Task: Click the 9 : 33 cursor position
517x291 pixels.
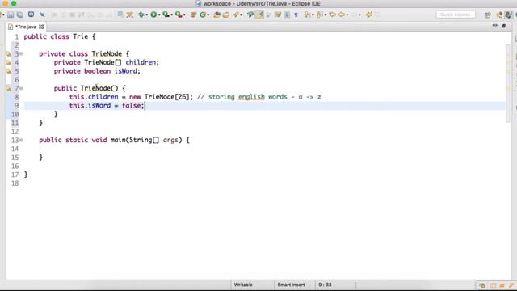Action: (325, 285)
